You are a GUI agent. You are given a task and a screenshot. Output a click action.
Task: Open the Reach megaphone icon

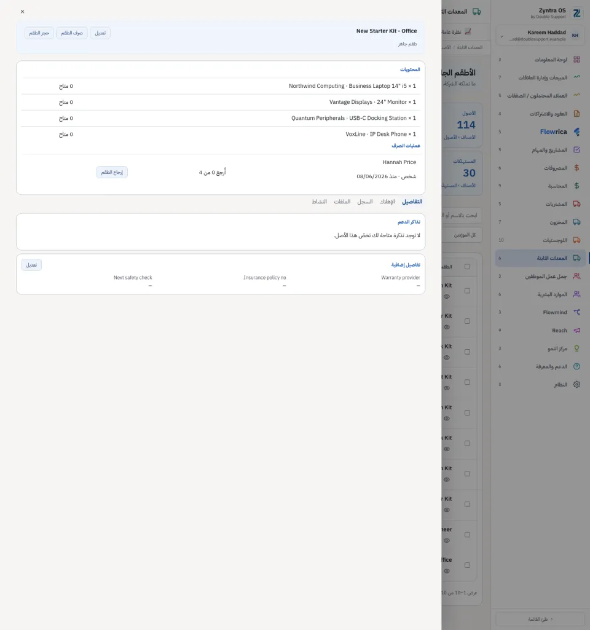click(x=576, y=330)
